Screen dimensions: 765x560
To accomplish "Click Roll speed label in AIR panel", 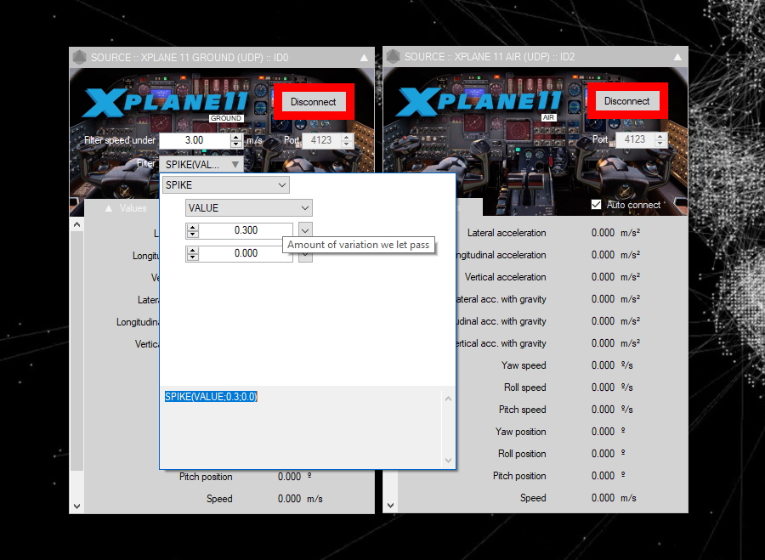I will click(525, 387).
